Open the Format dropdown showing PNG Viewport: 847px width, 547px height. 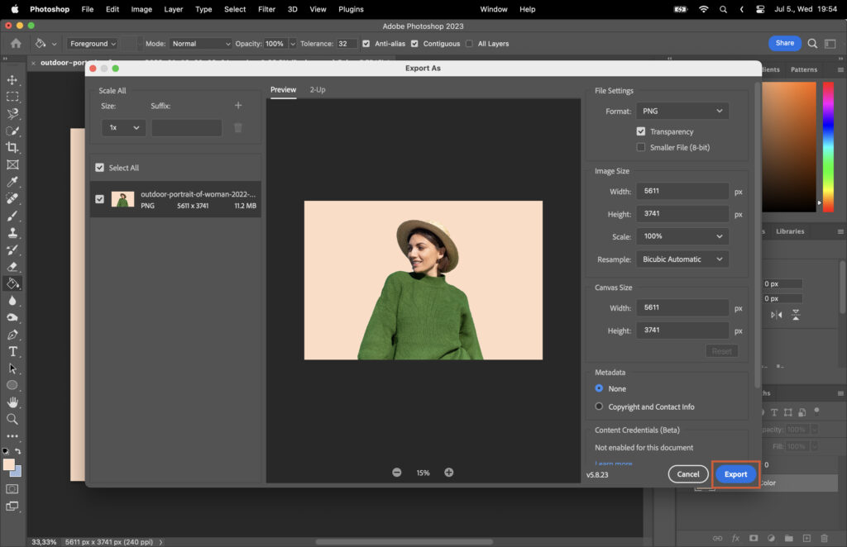point(682,111)
